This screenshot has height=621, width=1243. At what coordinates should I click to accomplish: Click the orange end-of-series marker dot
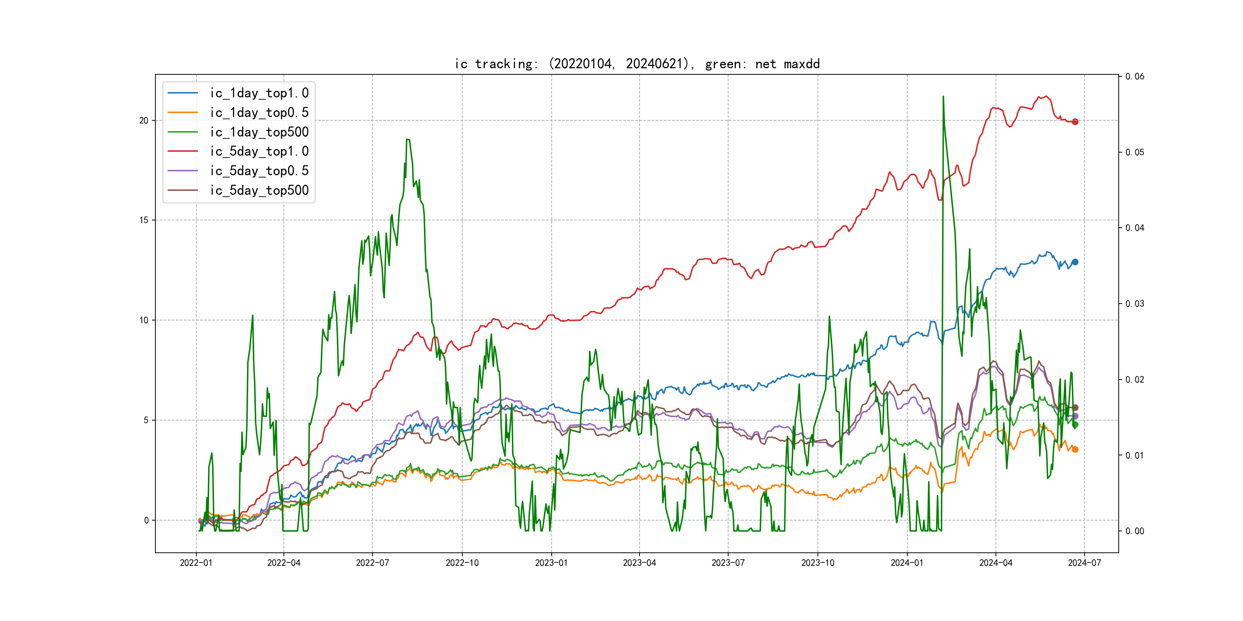(x=1075, y=449)
